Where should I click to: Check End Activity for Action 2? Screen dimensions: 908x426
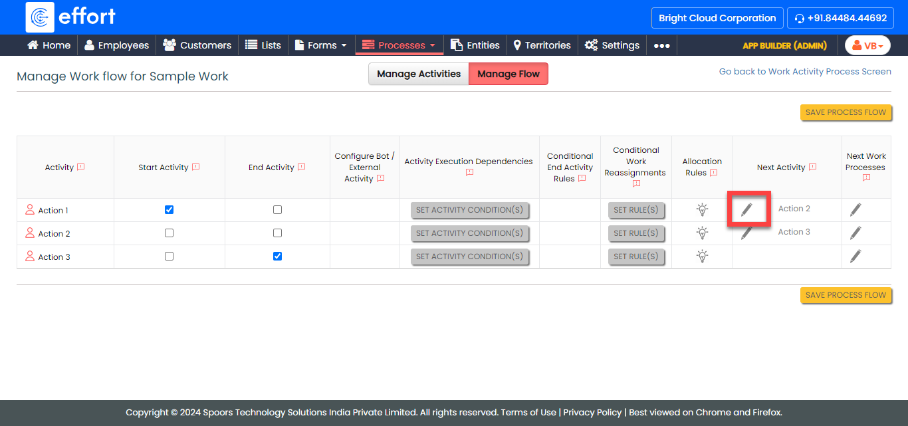277,233
